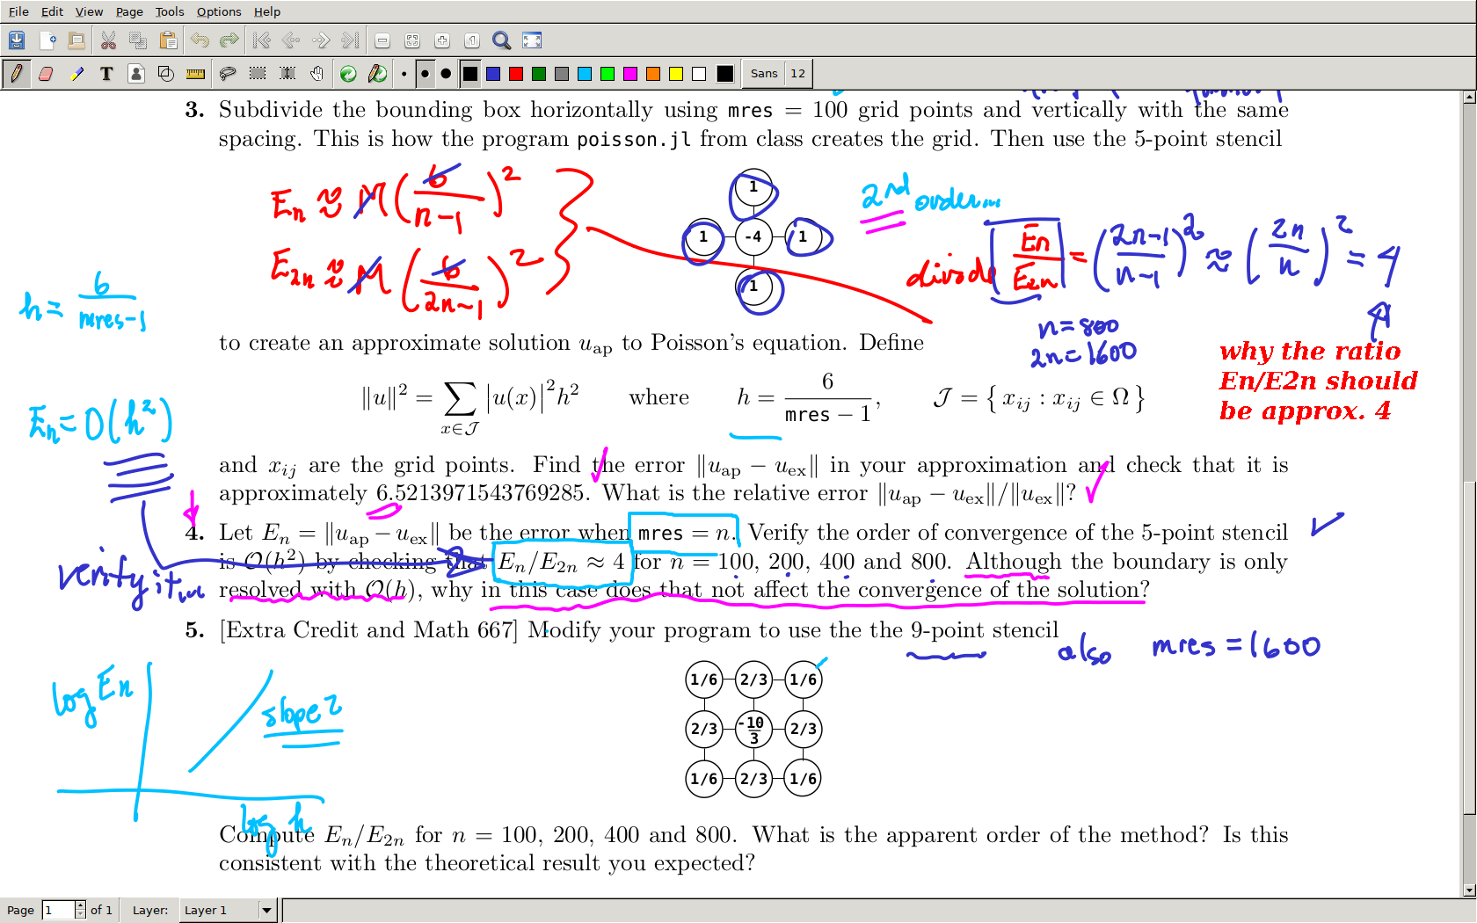Pick the Lasso select region tool
The width and height of the screenshot is (1477, 923).
click(227, 74)
